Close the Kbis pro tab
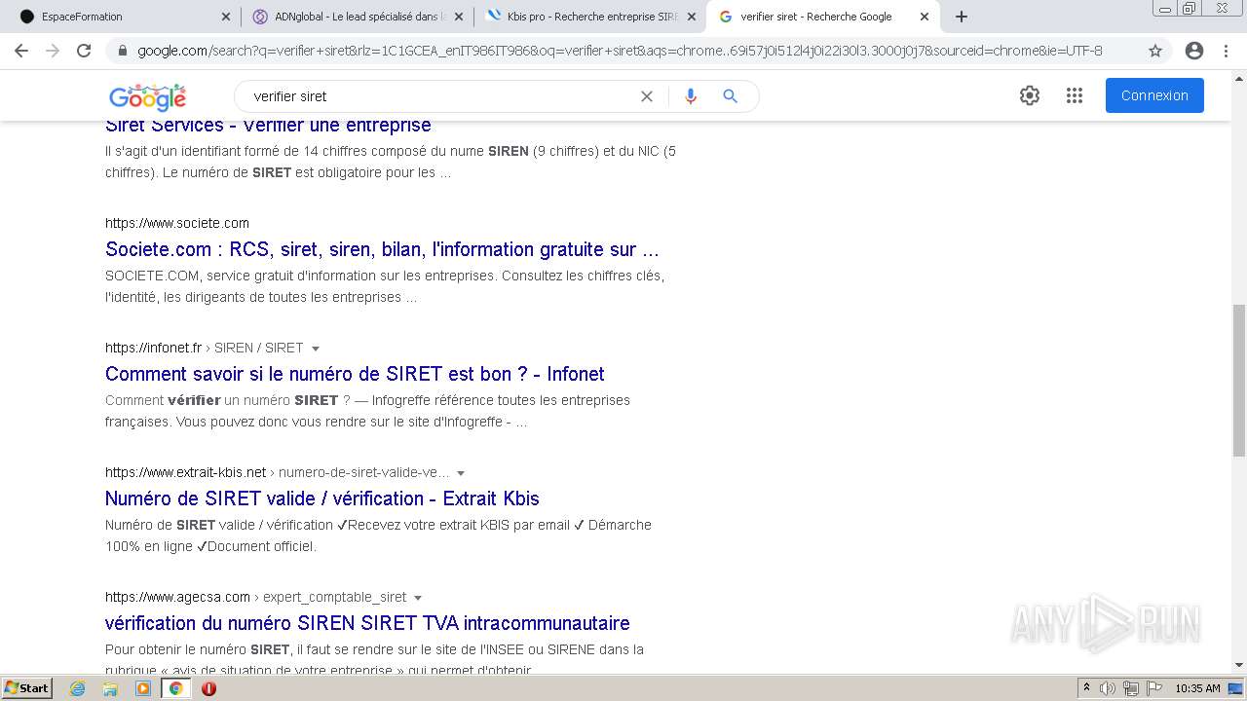The image size is (1247, 701). [692, 17]
